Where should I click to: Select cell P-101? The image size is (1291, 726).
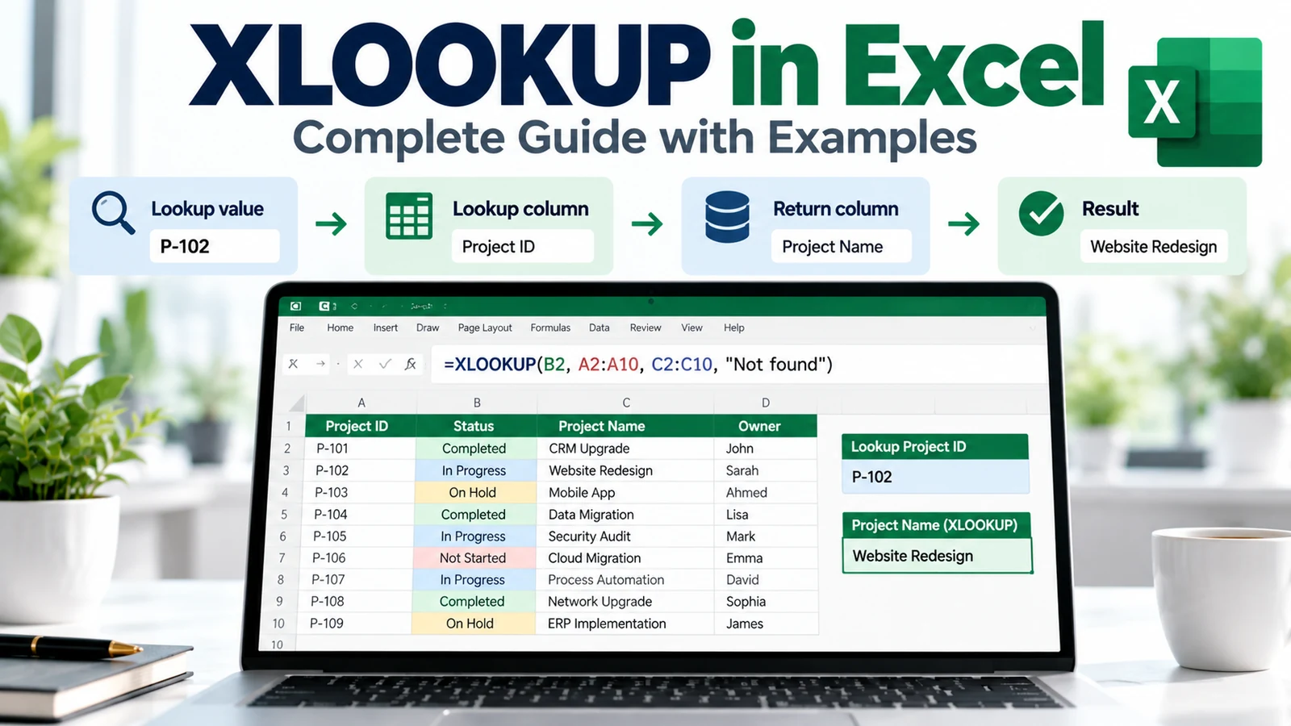coord(360,449)
